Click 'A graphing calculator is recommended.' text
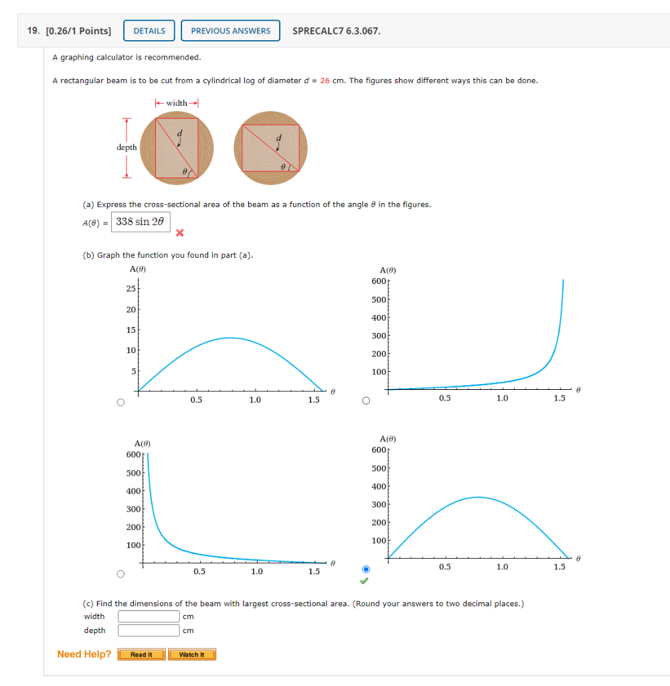This screenshot has width=670, height=686. pos(127,58)
